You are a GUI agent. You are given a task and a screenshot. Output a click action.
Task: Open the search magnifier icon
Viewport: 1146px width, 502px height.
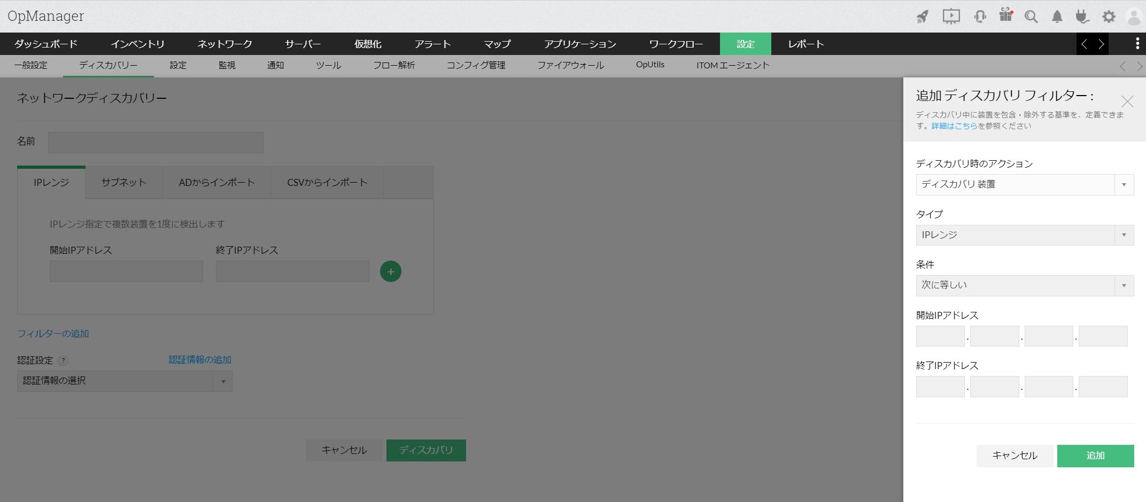[1031, 16]
